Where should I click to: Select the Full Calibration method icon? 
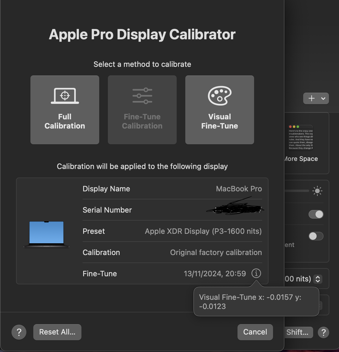[x=65, y=96]
